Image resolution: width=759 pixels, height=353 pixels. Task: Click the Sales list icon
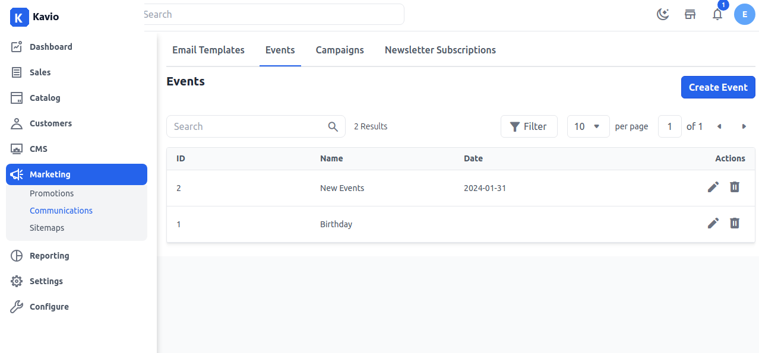coord(17,72)
